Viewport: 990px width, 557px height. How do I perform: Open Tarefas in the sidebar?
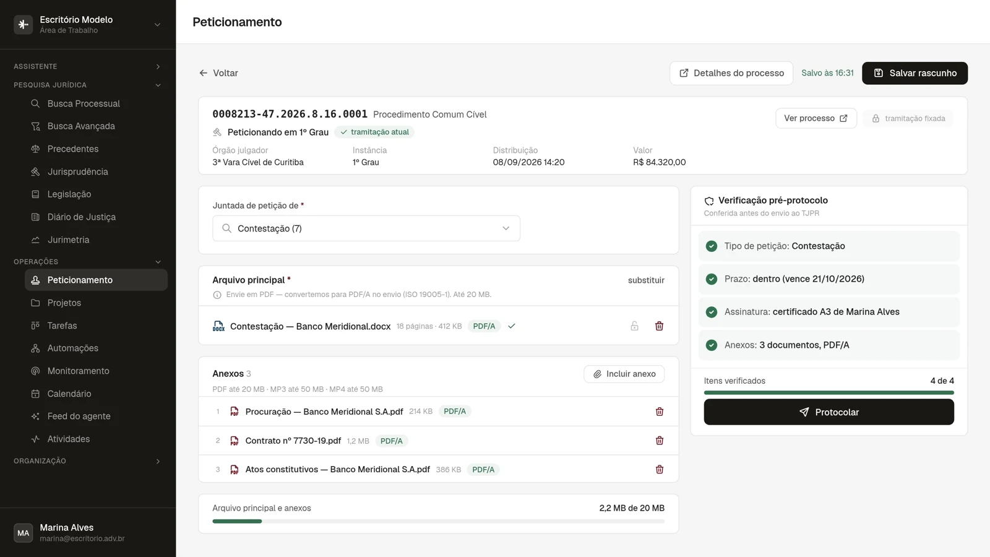(96, 326)
